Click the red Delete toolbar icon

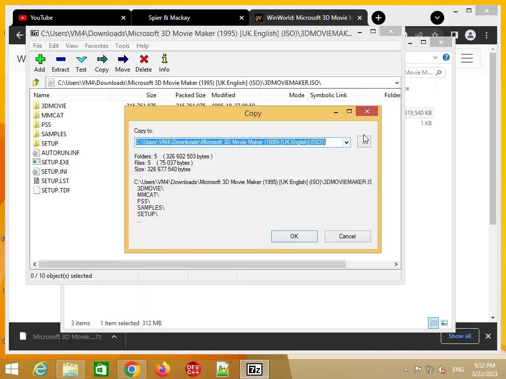(144, 59)
